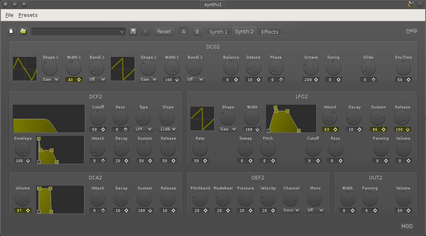The height and width of the screenshot is (236, 426).
Task: Save the preset using floppy disk icon
Action: click(x=133, y=31)
